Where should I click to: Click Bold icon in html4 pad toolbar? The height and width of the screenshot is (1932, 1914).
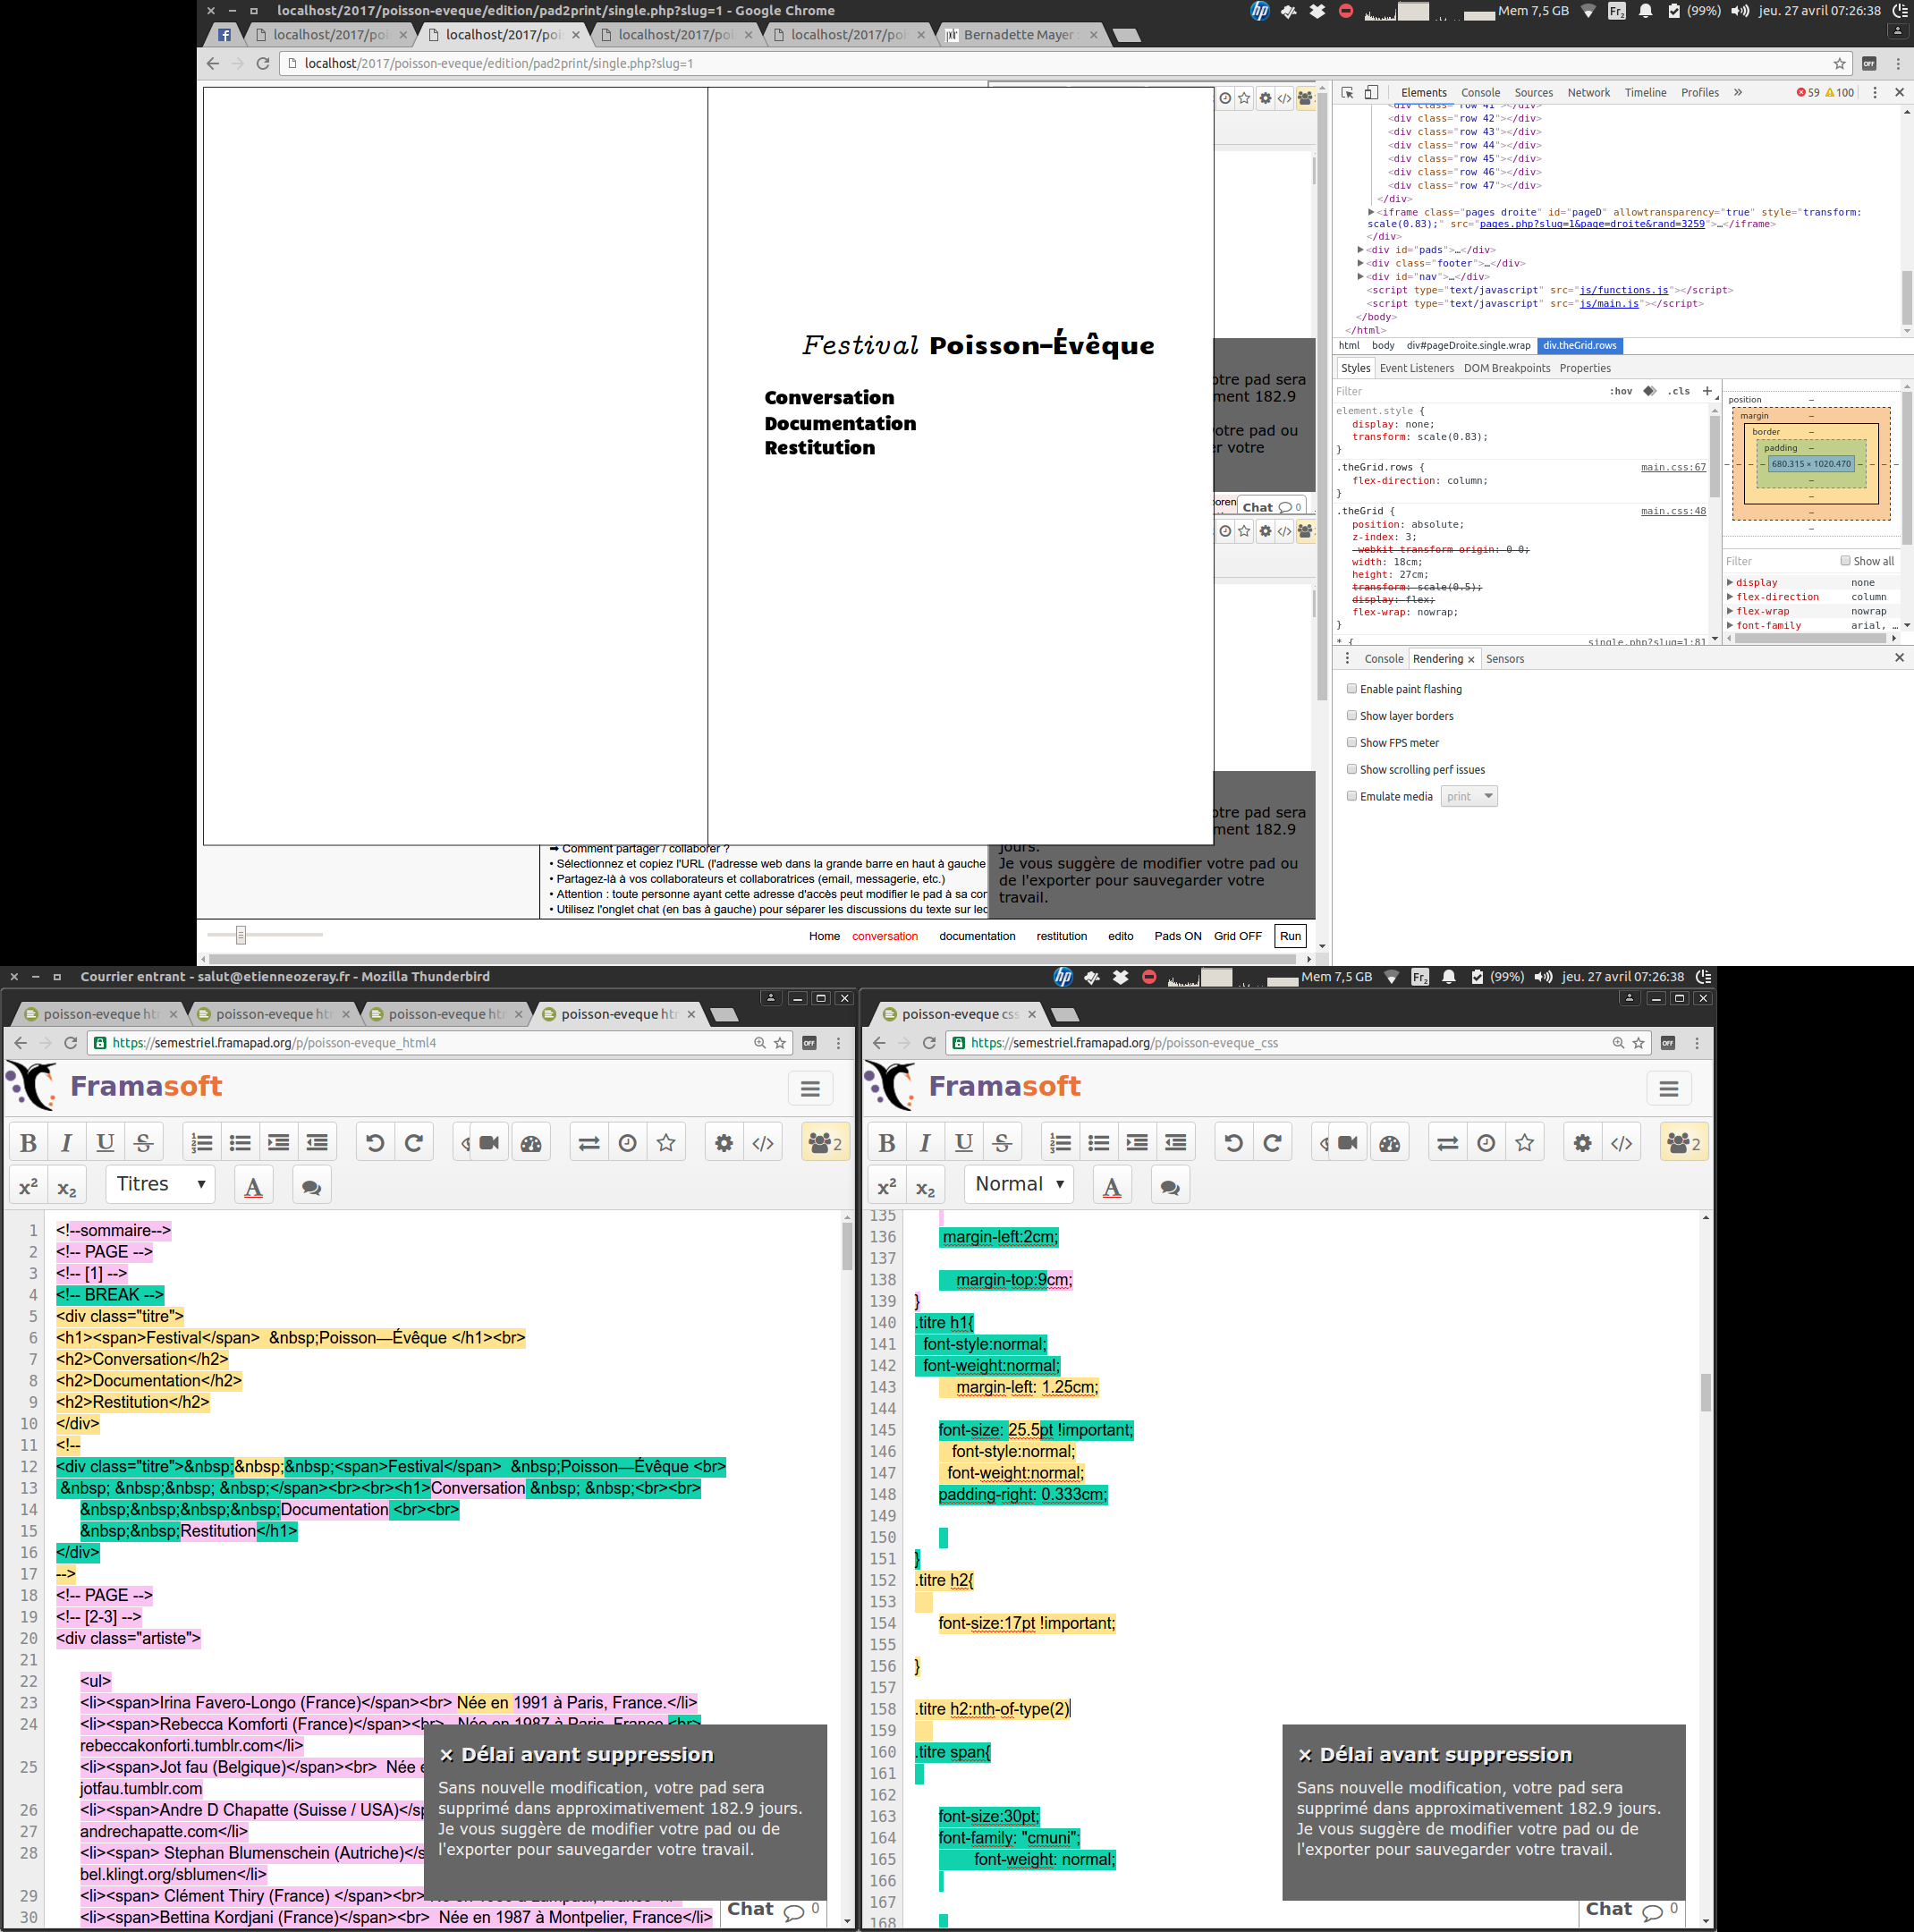tap(28, 1143)
